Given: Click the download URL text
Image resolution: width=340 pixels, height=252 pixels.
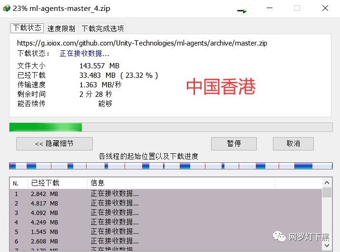Looking at the screenshot, I should pyautogui.click(x=142, y=43).
